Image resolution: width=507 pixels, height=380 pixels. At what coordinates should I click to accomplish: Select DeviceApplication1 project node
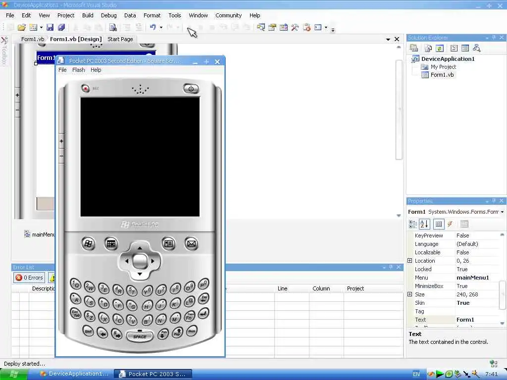click(x=448, y=59)
